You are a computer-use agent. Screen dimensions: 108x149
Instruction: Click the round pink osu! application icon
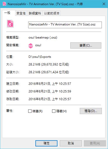[x=31, y=46]
